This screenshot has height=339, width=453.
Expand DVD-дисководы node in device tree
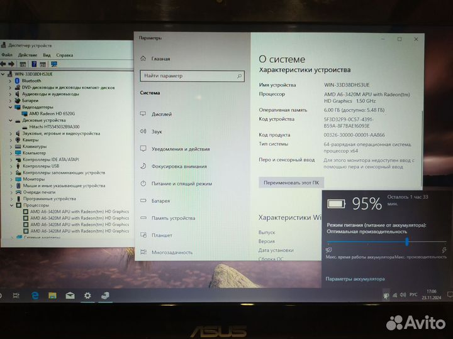[x=10, y=87]
